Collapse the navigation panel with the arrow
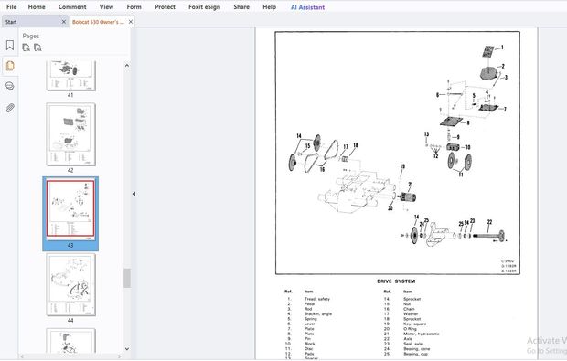Image resolution: width=567 pixels, height=361 pixels. point(134,194)
